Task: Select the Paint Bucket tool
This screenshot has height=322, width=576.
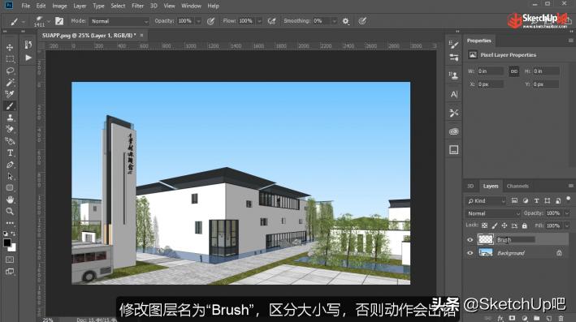Action: (x=10, y=141)
